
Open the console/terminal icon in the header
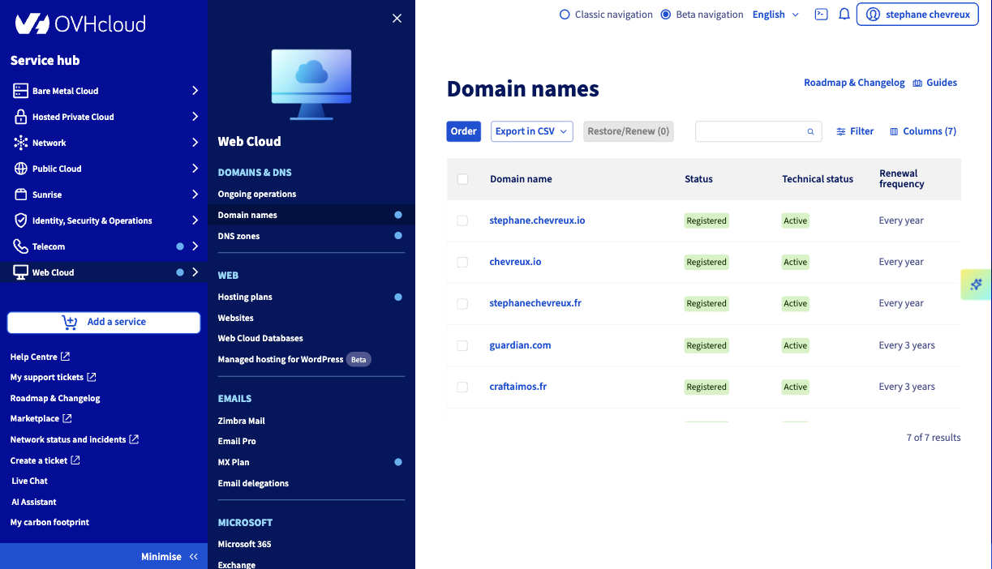(821, 14)
